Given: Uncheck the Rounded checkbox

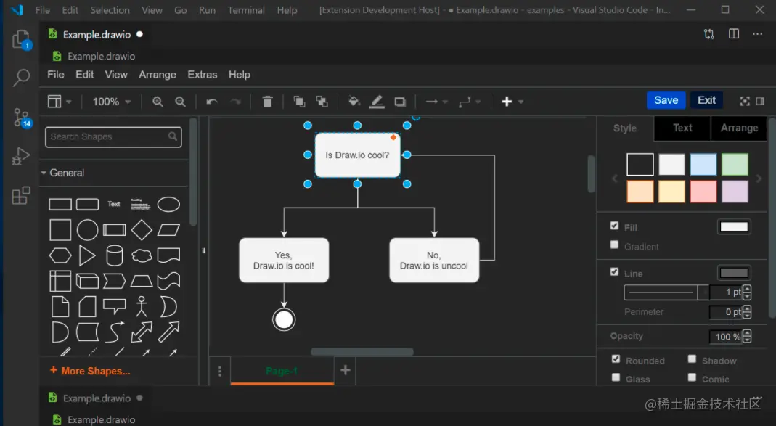Looking at the screenshot, I should pyautogui.click(x=616, y=359).
